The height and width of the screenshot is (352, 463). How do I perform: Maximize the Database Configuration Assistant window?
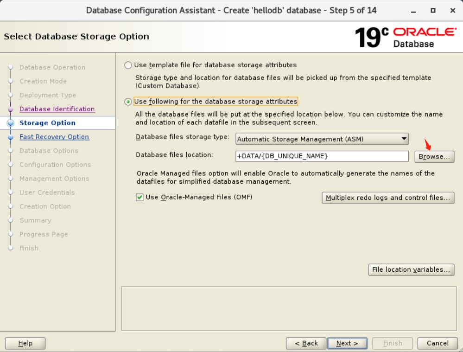pyautogui.click(x=433, y=11)
